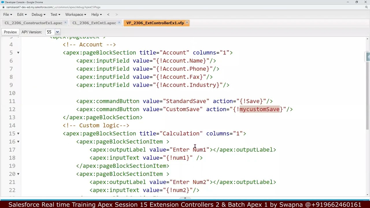Collapse the code fold at line 5
370x208 pixels.
pos(18,53)
